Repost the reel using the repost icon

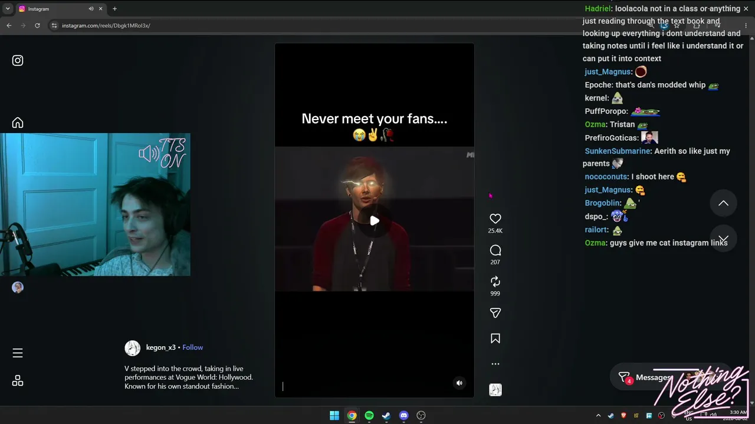495,281
